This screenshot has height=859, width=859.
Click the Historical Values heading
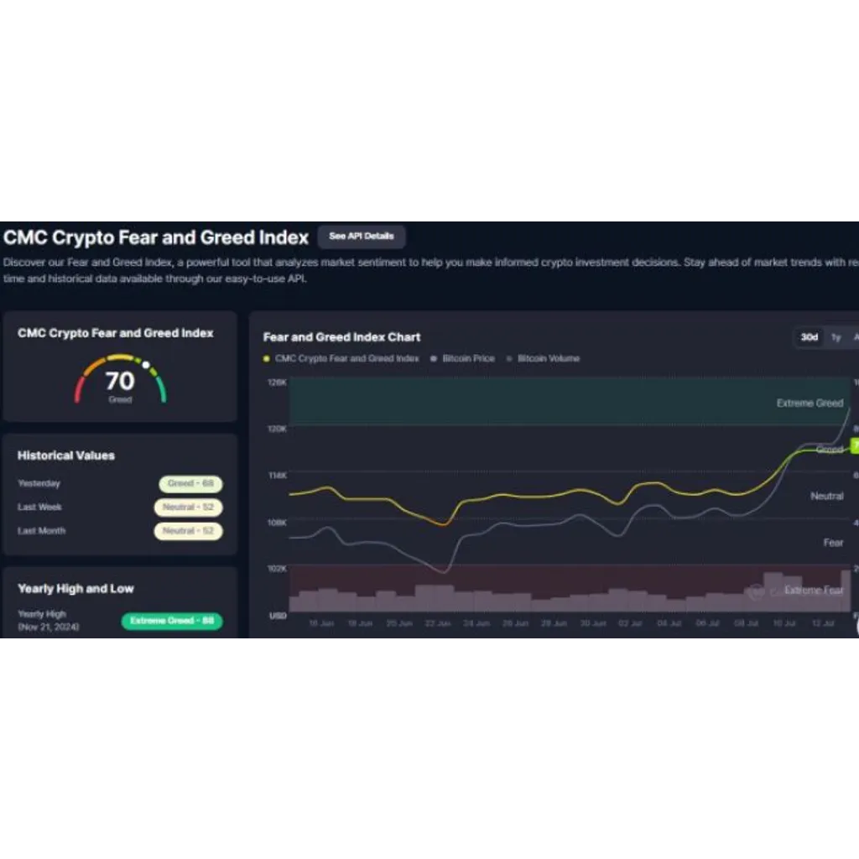click(x=65, y=456)
